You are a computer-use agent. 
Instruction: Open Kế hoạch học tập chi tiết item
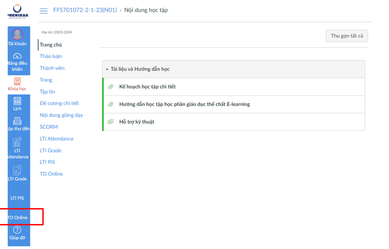pyautogui.click(x=148, y=87)
